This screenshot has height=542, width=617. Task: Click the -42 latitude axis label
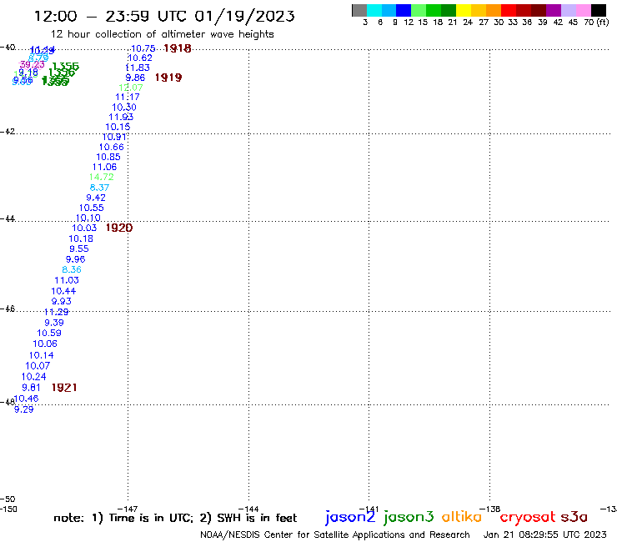pyautogui.click(x=8, y=132)
